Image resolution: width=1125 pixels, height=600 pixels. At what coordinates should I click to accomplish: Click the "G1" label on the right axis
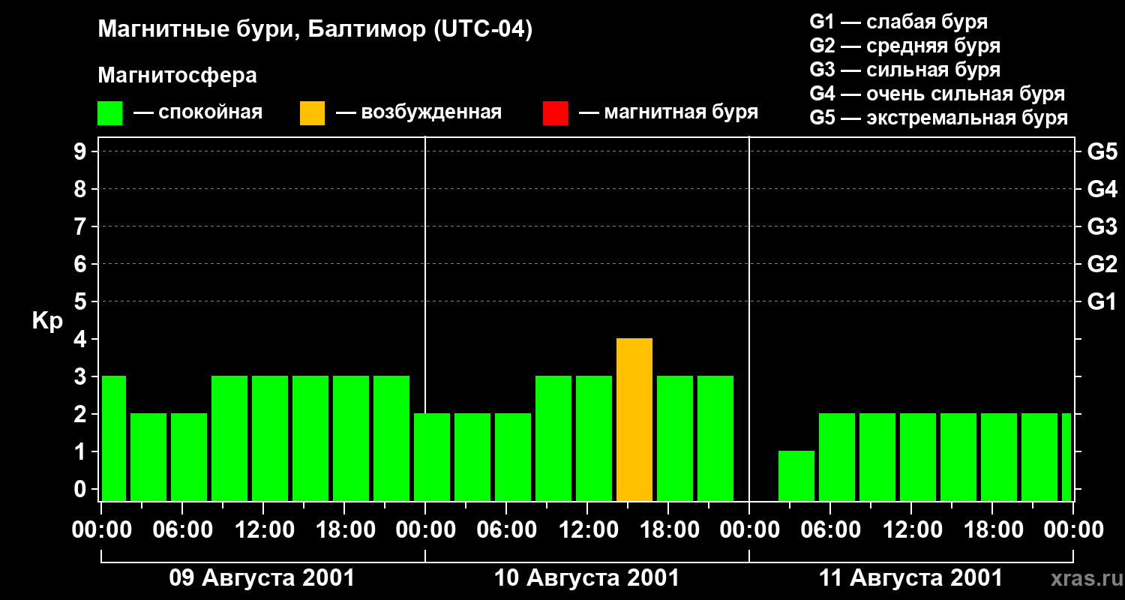point(1102,301)
